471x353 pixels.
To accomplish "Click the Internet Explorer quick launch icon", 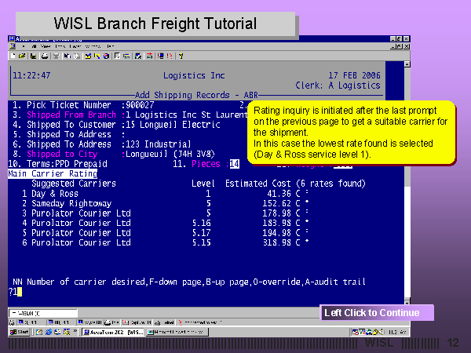I will click(x=49, y=332).
